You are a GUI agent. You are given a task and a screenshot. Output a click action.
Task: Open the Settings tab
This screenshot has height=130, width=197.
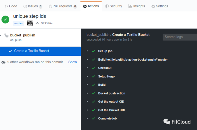click(x=160, y=6)
